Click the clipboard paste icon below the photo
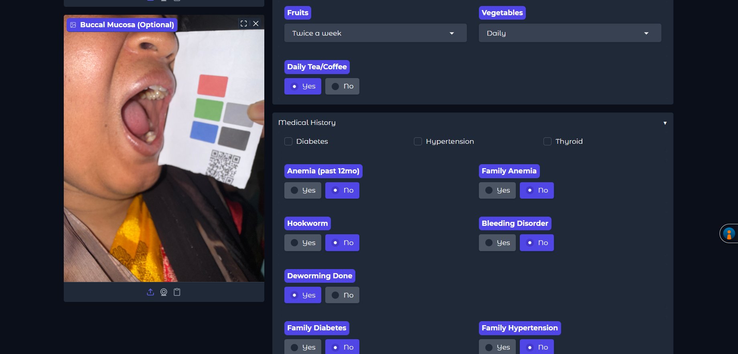The height and width of the screenshot is (354, 738). point(177,292)
